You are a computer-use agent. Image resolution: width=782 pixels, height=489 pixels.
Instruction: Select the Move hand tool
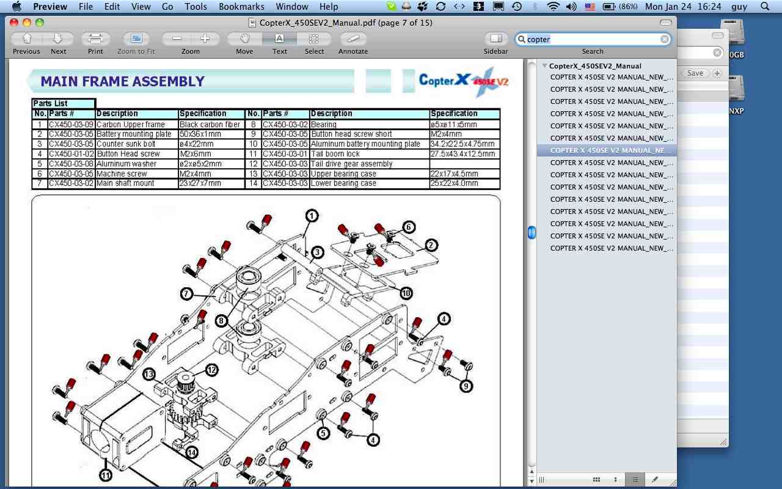click(244, 39)
